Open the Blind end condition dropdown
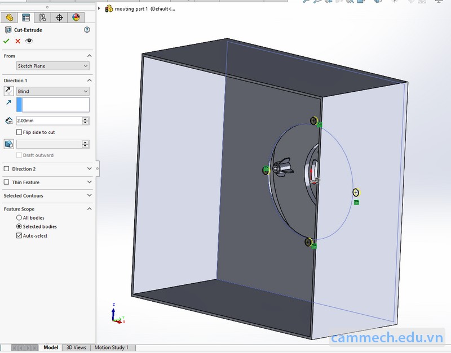451x353 pixels. click(x=52, y=91)
